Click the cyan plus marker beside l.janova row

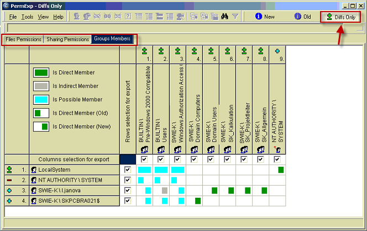pos(9,191)
